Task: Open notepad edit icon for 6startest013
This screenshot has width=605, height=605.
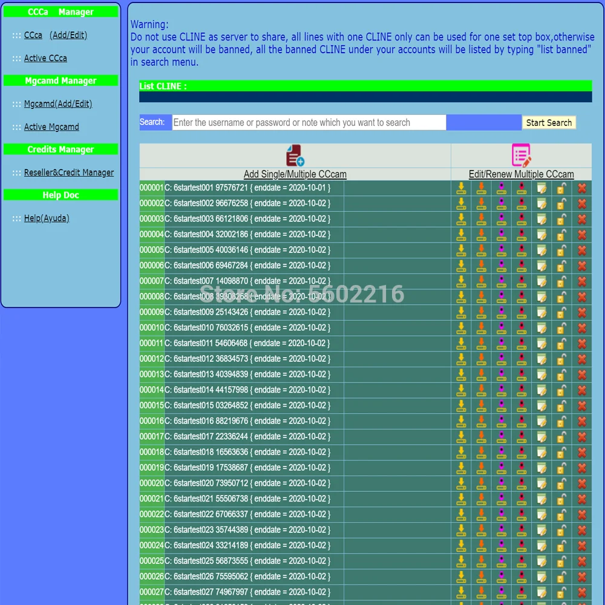Action: (x=541, y=374)
